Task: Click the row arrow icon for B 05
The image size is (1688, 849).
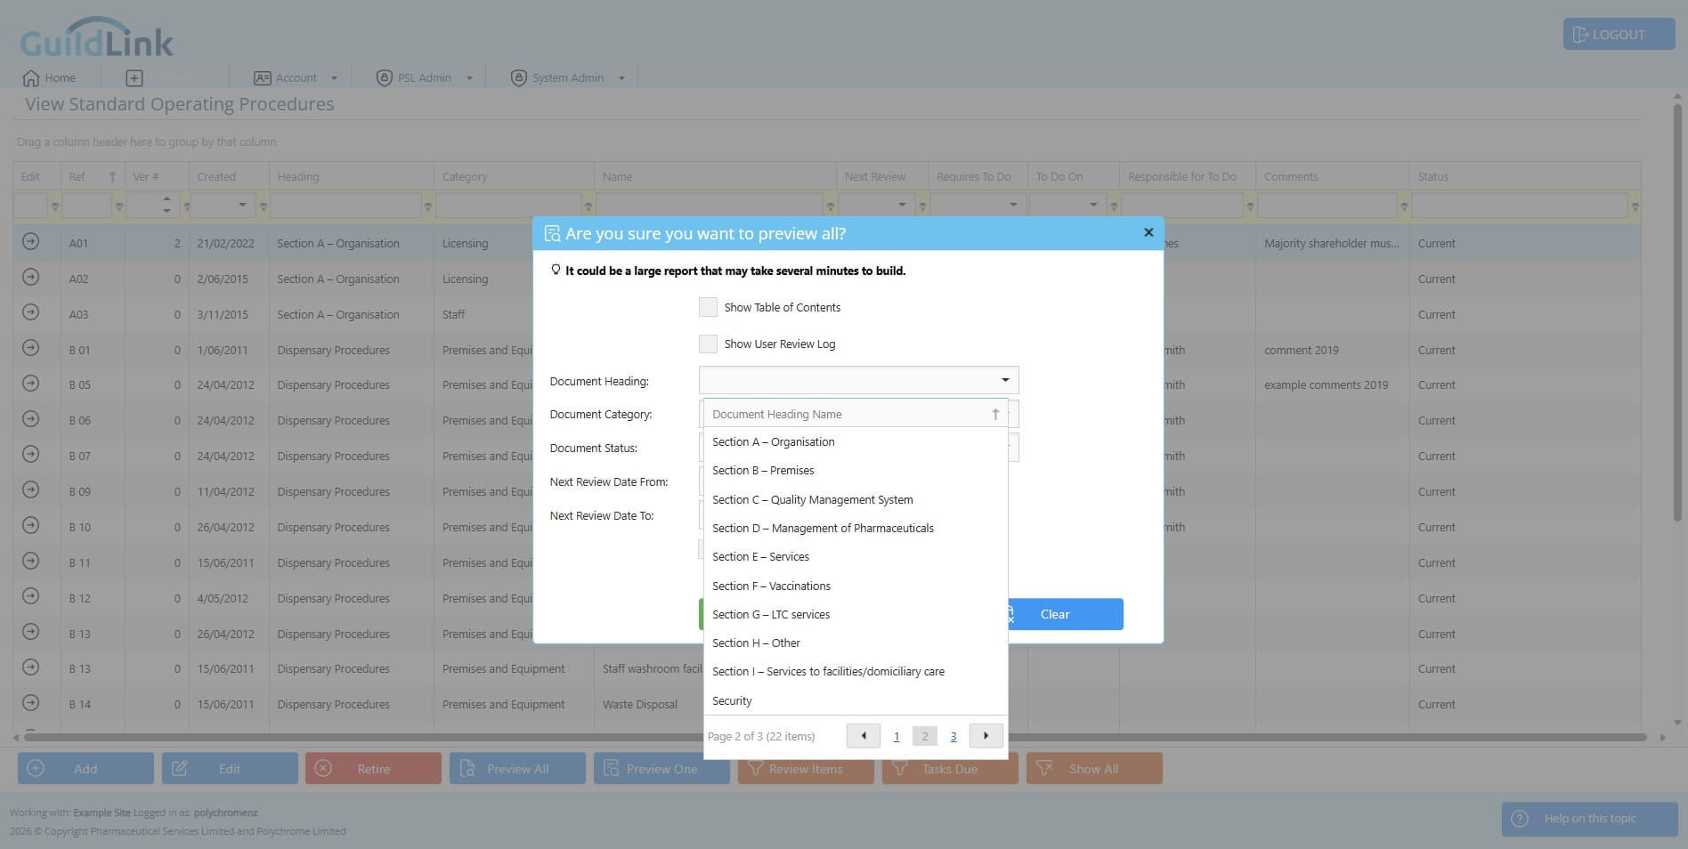Action: pyautogui.click(x=31, y=384)
